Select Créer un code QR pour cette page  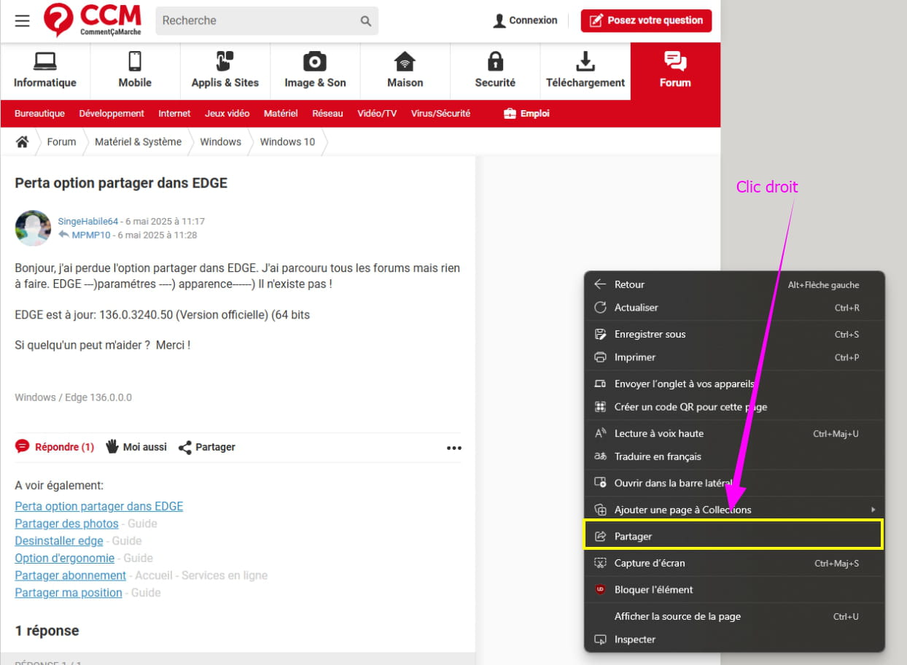coord(734,407)
